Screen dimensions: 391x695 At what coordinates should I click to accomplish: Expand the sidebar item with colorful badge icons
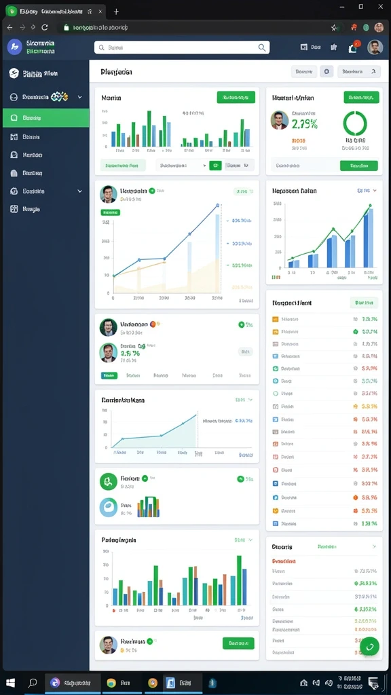(45, 96)
